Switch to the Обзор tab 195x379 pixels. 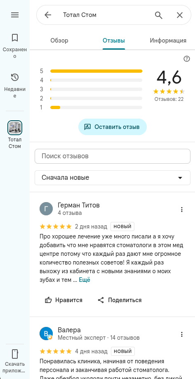tap(59, 41)
